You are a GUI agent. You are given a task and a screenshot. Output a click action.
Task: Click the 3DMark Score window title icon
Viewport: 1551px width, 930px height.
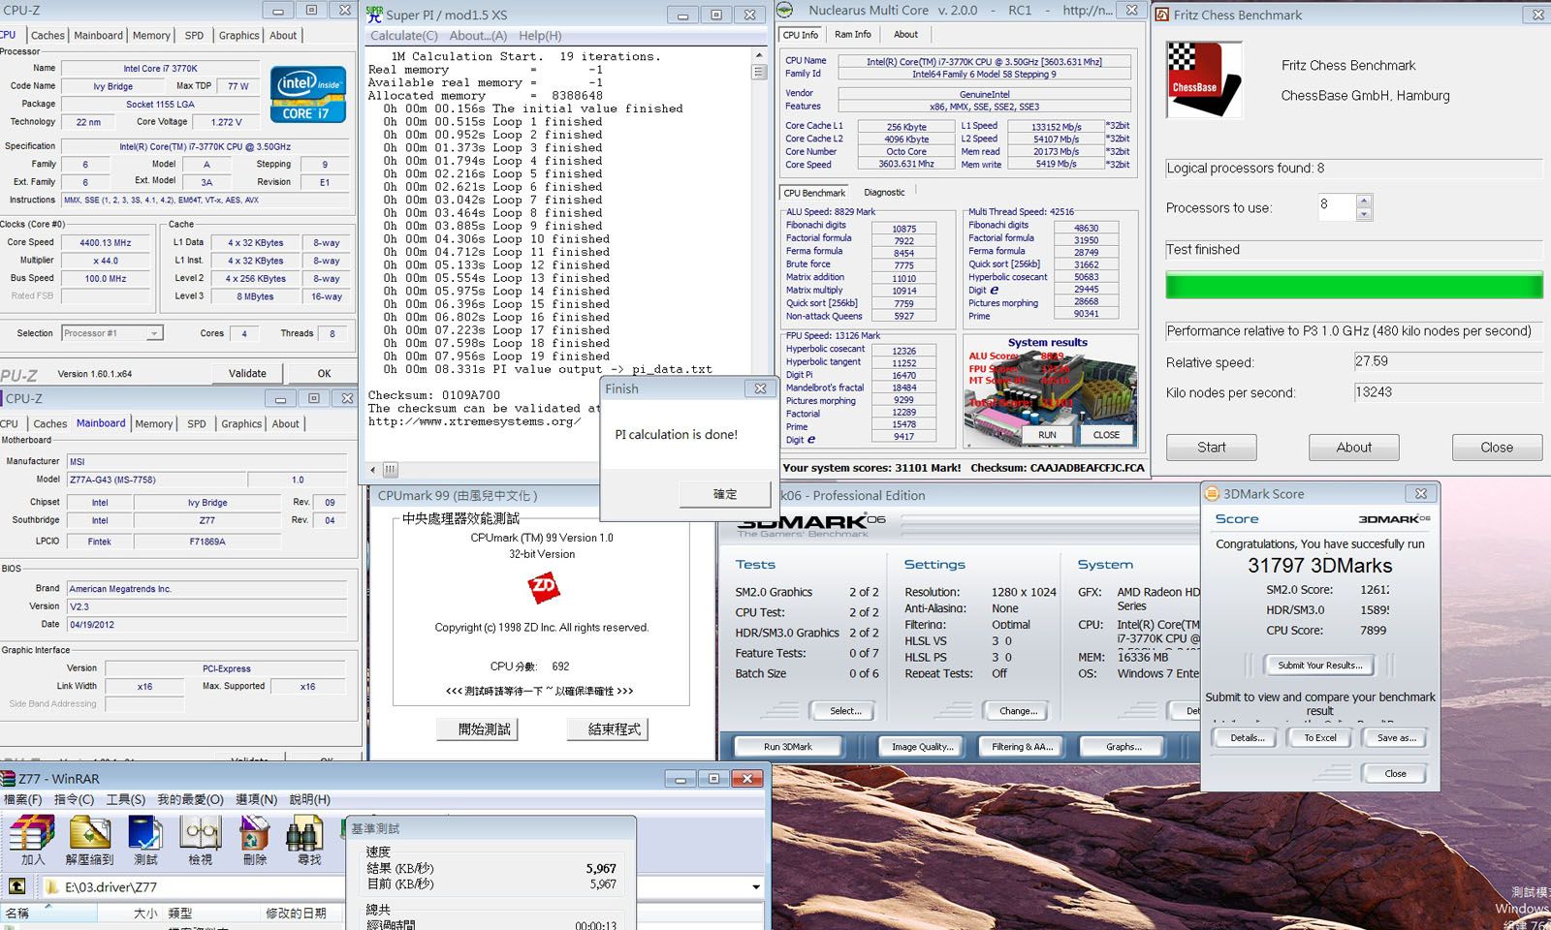(x=1212, y=494)
